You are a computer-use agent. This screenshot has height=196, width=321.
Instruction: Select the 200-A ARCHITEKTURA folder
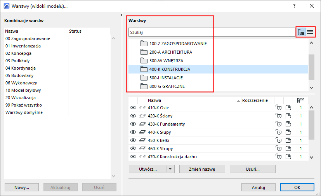(170, 52)
